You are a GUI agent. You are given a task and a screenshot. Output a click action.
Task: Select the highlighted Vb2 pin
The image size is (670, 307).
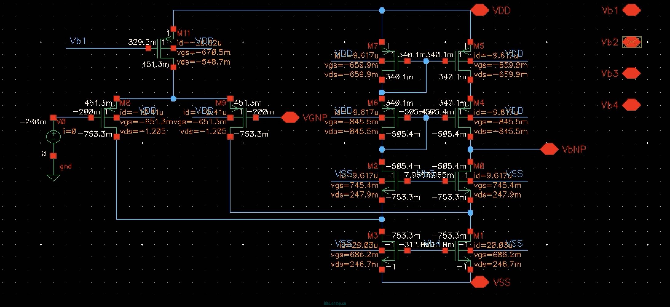tap(632, 42)
